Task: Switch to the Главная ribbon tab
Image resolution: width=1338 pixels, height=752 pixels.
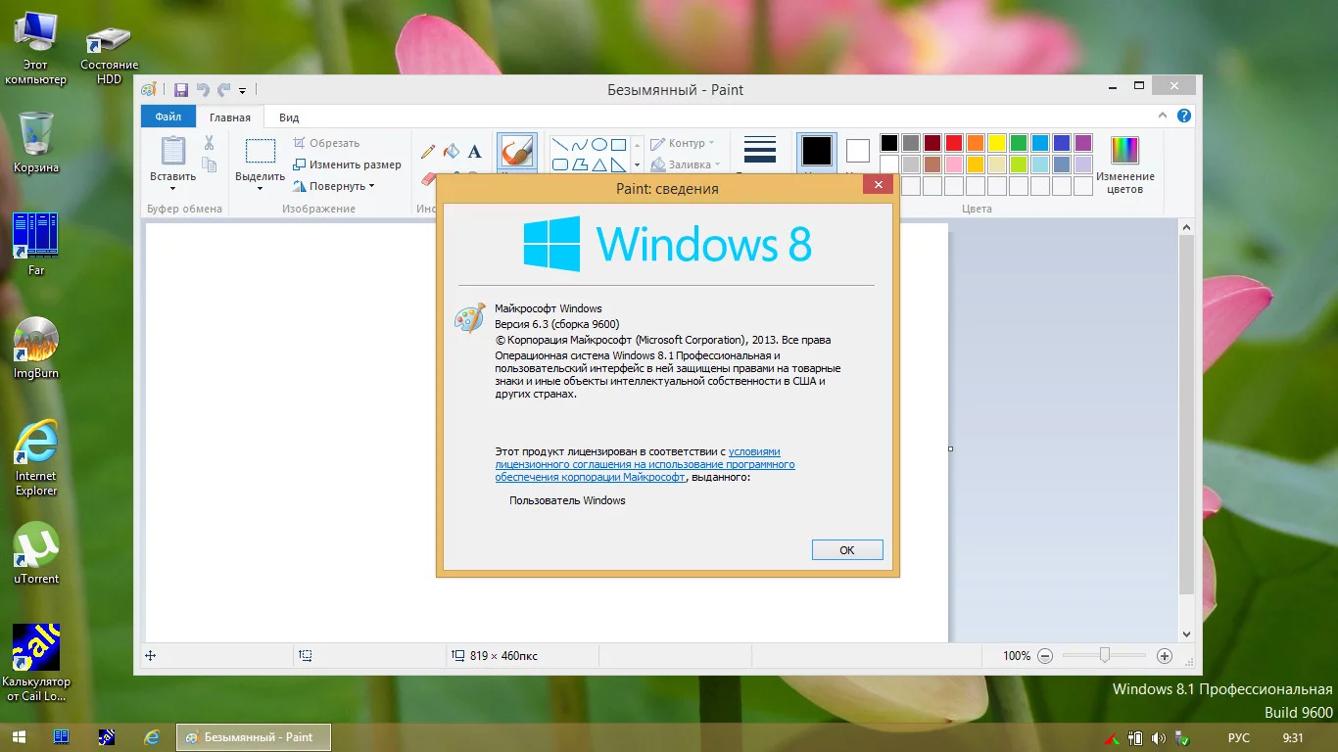Action: tap(230, 117)
